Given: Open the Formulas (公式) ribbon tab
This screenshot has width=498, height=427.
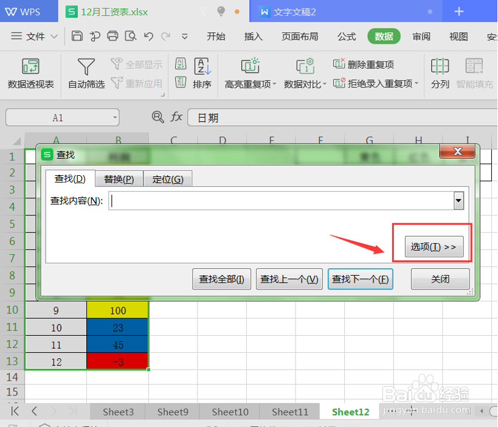Looking at the screenshot, I should click(347, 36).
